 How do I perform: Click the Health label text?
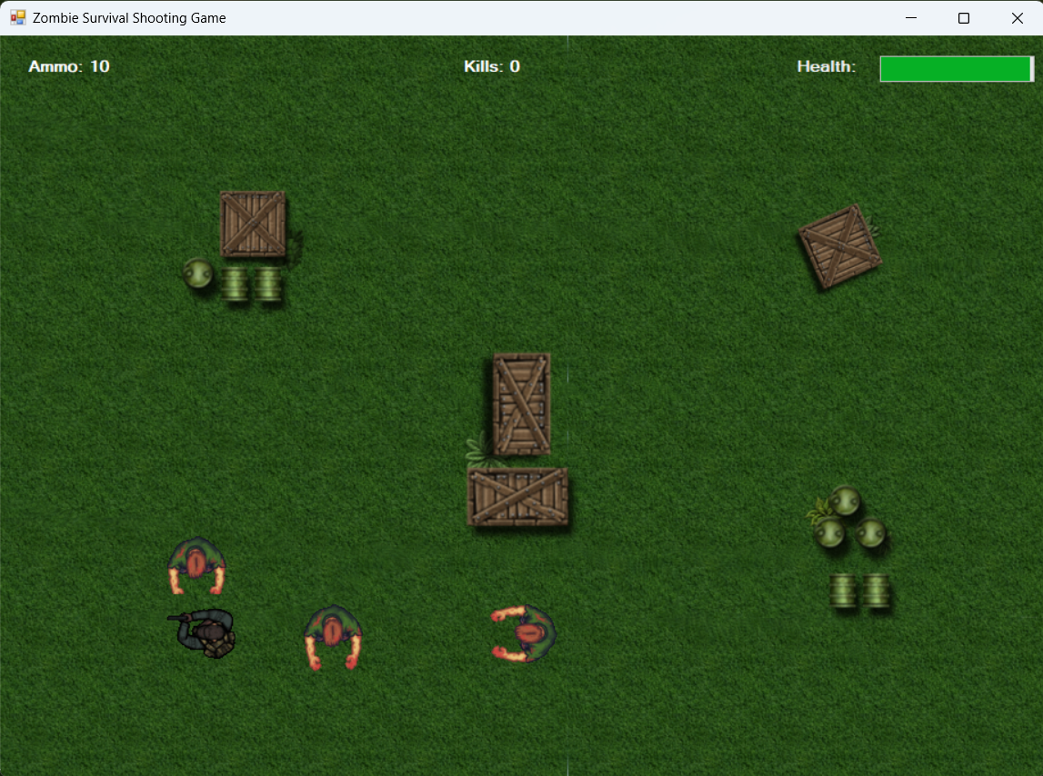tap(826, 65)
